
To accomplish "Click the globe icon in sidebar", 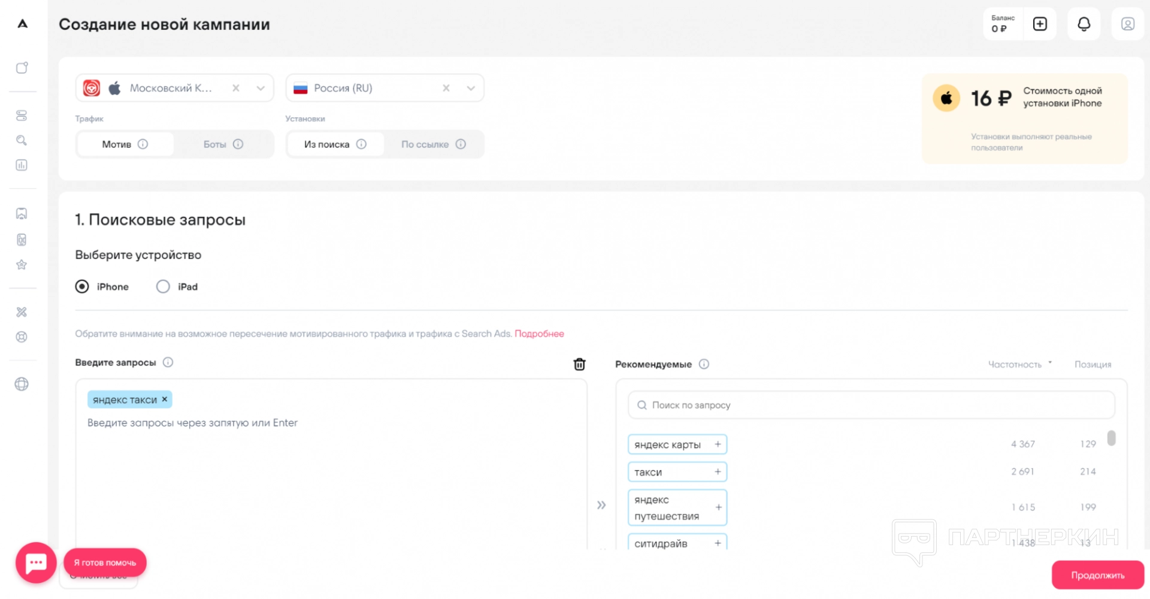I will click(x=22, y=384).
